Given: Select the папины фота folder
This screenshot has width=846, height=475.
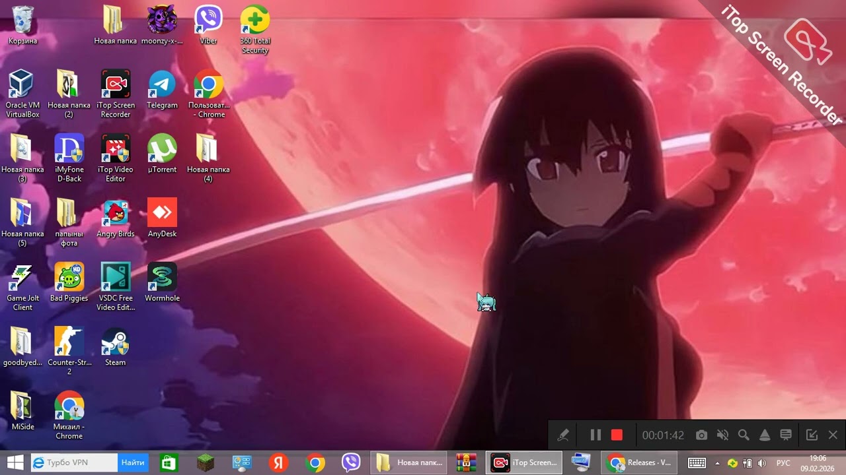Looking at the screenshot, I should click(x=69, y=223).
